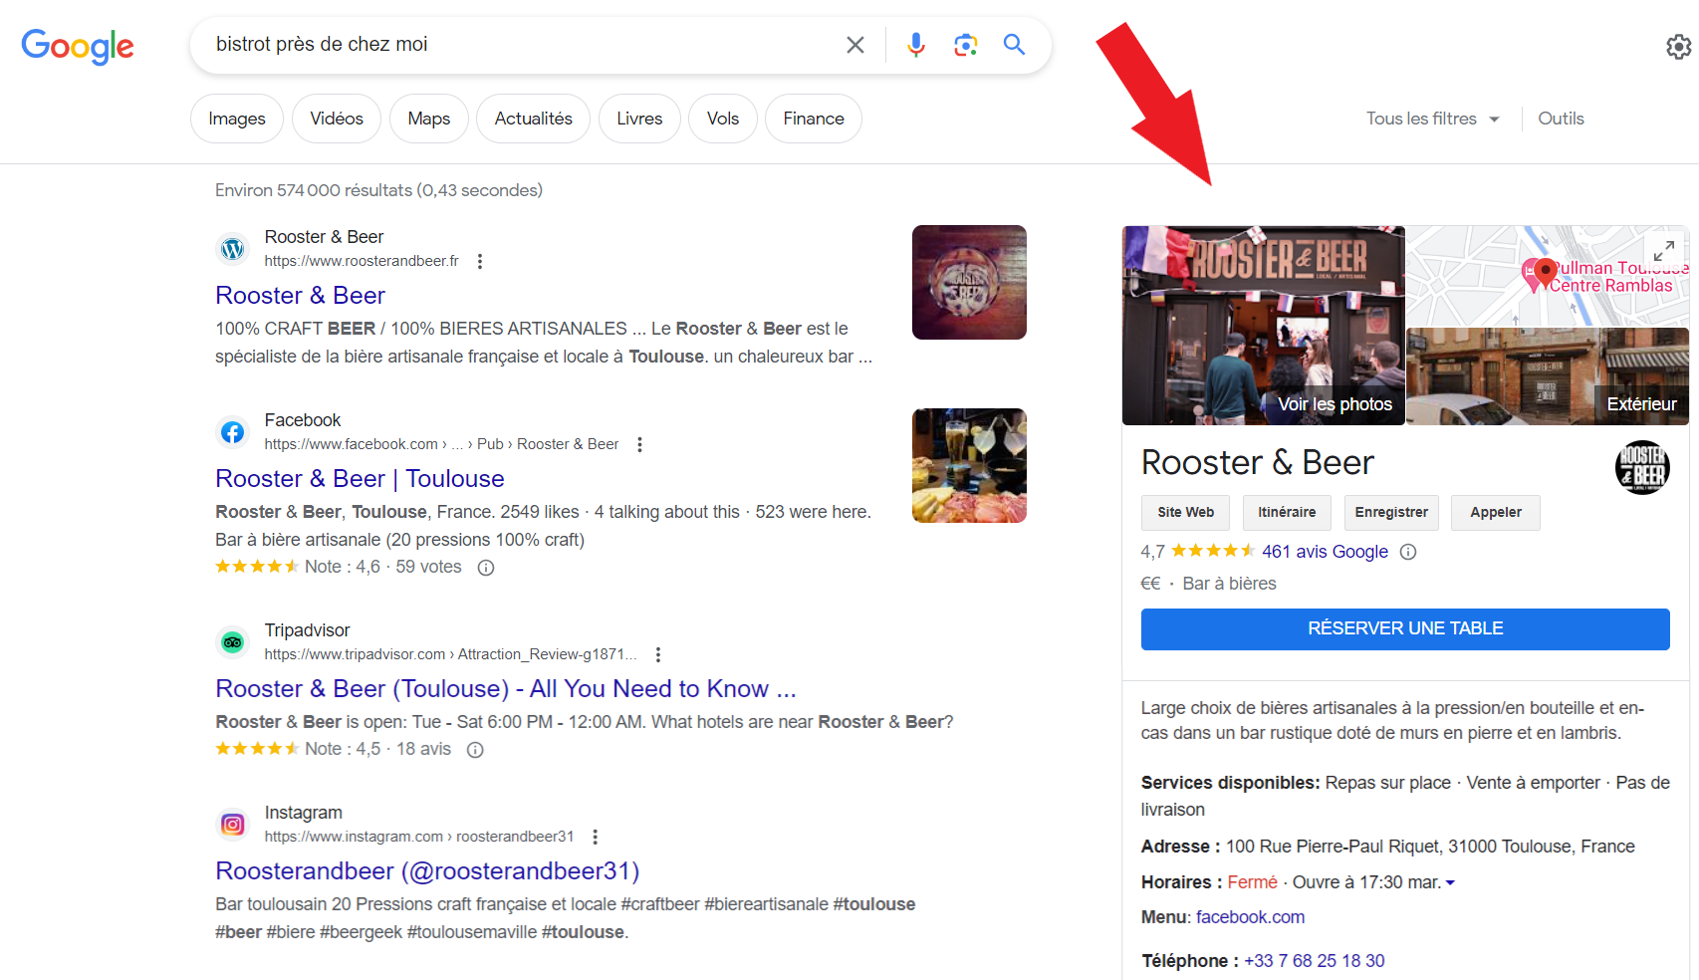Image resolution: width=1699 pixels, height=980 pixels.
Task: Open the three-dot options for Rooster & Beer result
Action: tap(479, 260)
